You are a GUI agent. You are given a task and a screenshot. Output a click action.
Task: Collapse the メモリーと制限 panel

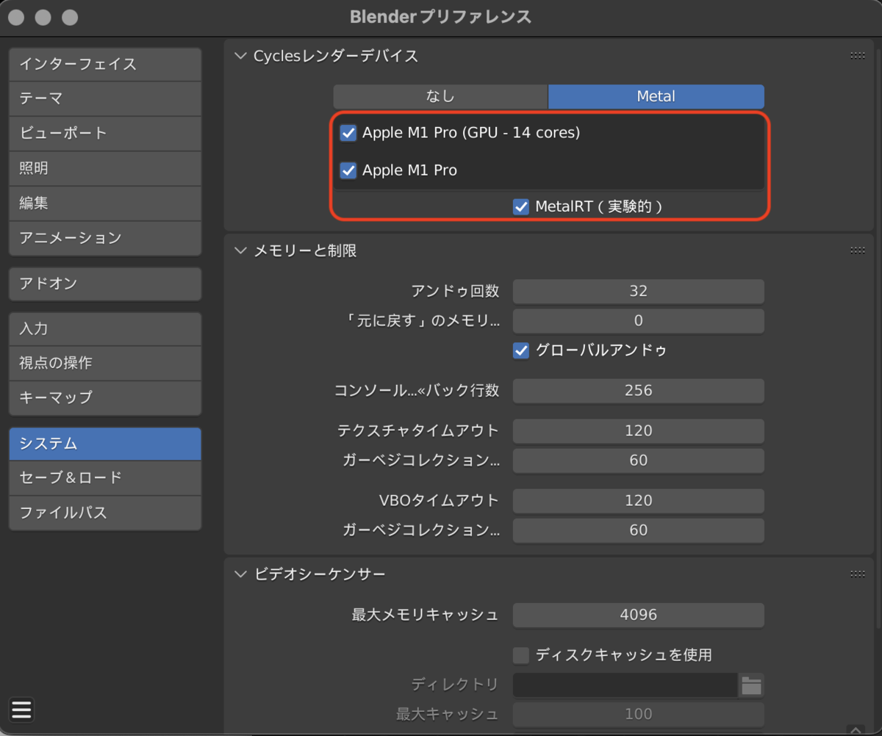point(240,250)
